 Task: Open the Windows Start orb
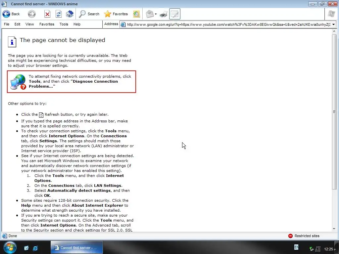tap(10, 247)
